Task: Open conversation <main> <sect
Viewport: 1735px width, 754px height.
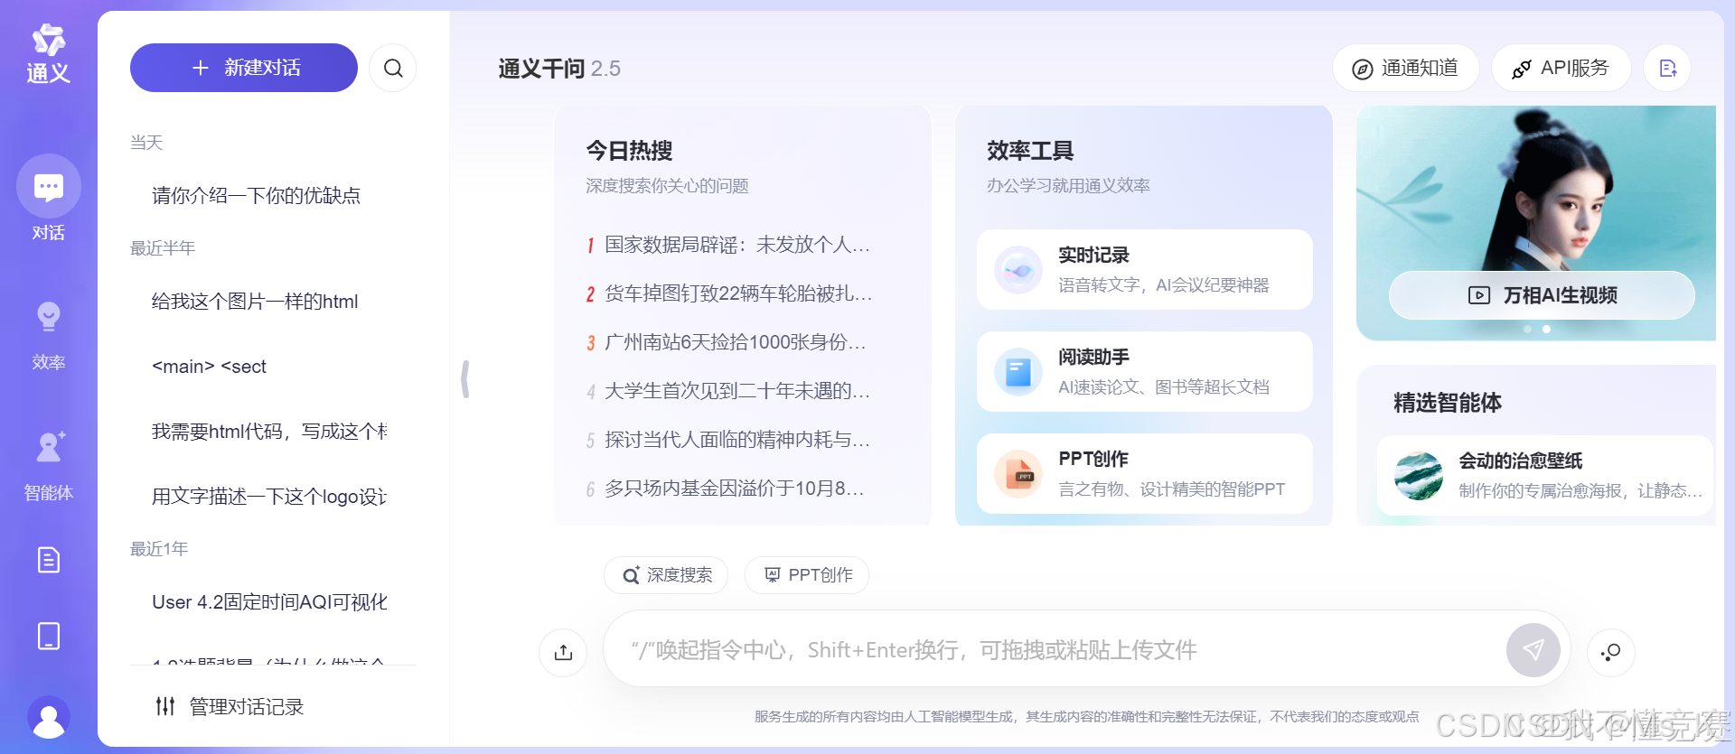Action: 209,367
